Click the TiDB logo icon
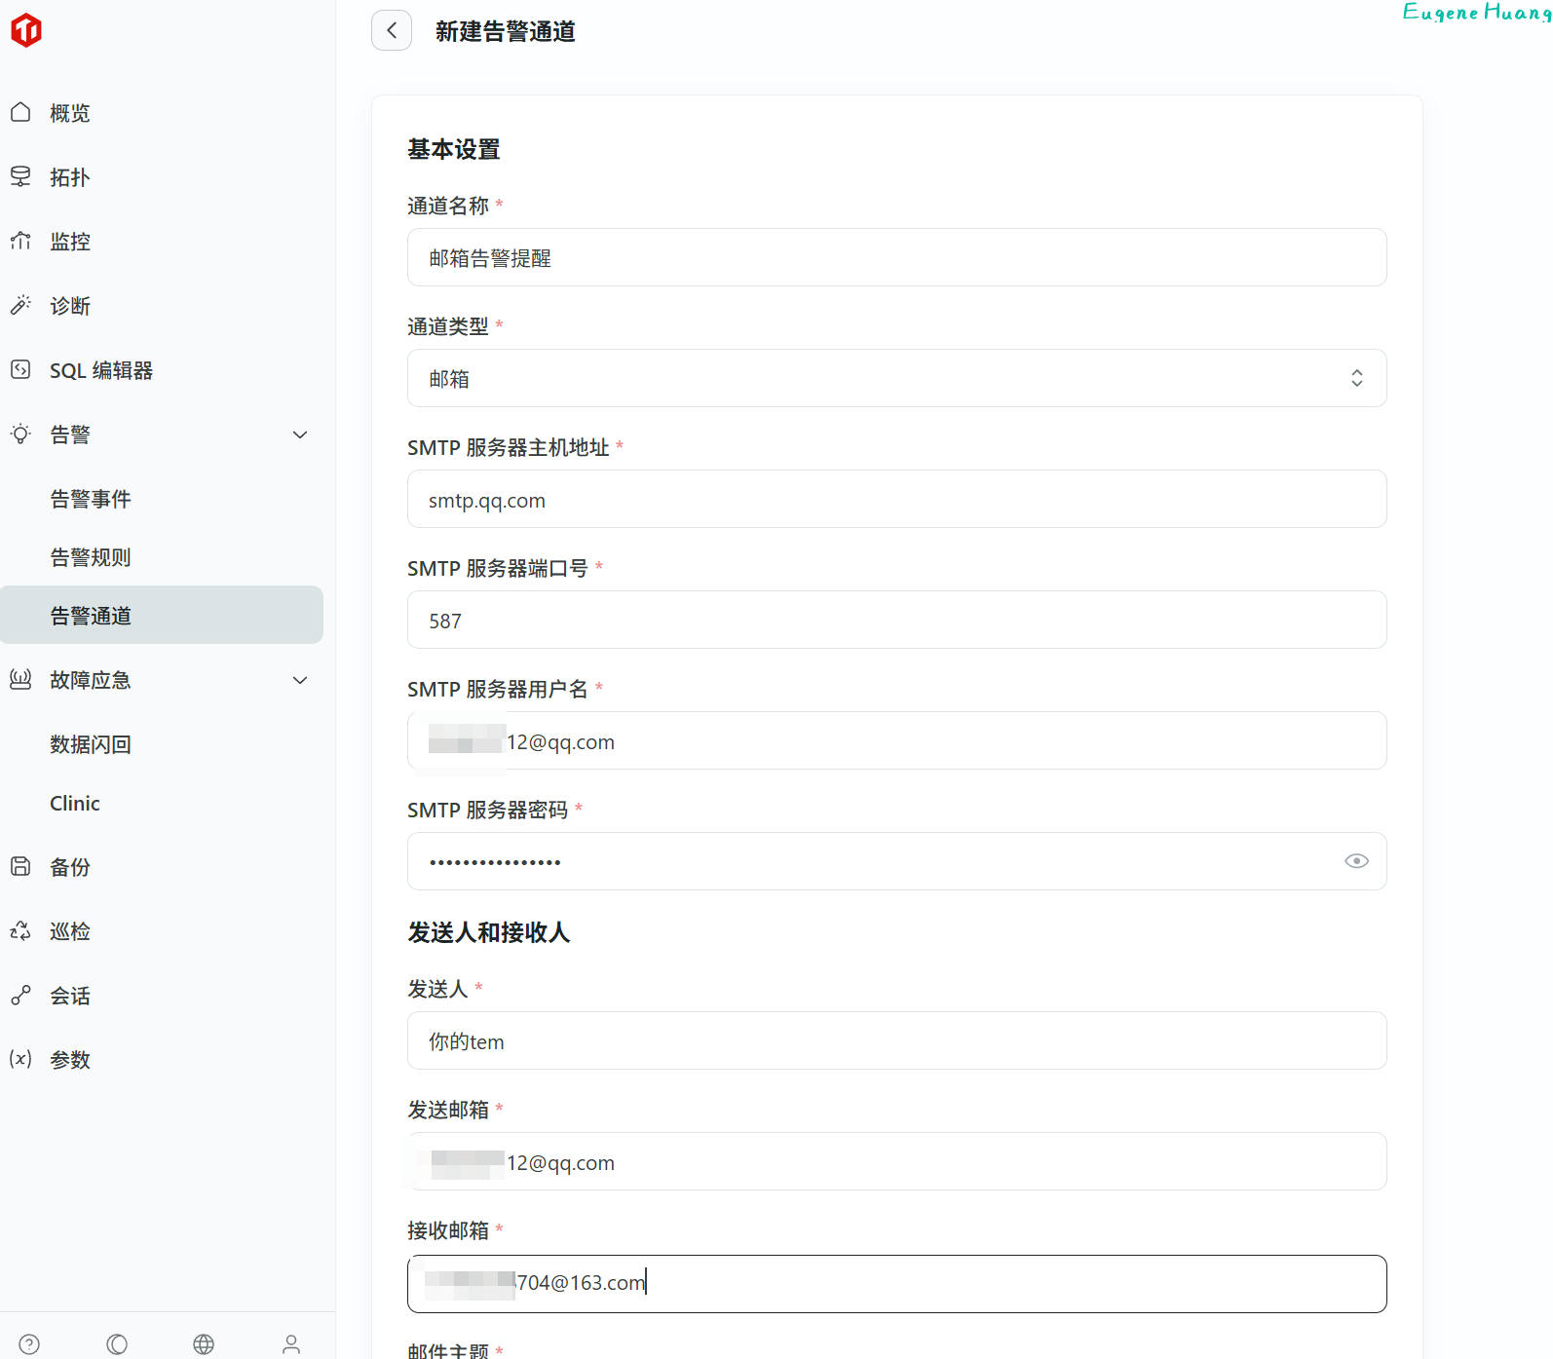Image resolution: width=1553 pixels, height=1359 pixels. [26, 30]
